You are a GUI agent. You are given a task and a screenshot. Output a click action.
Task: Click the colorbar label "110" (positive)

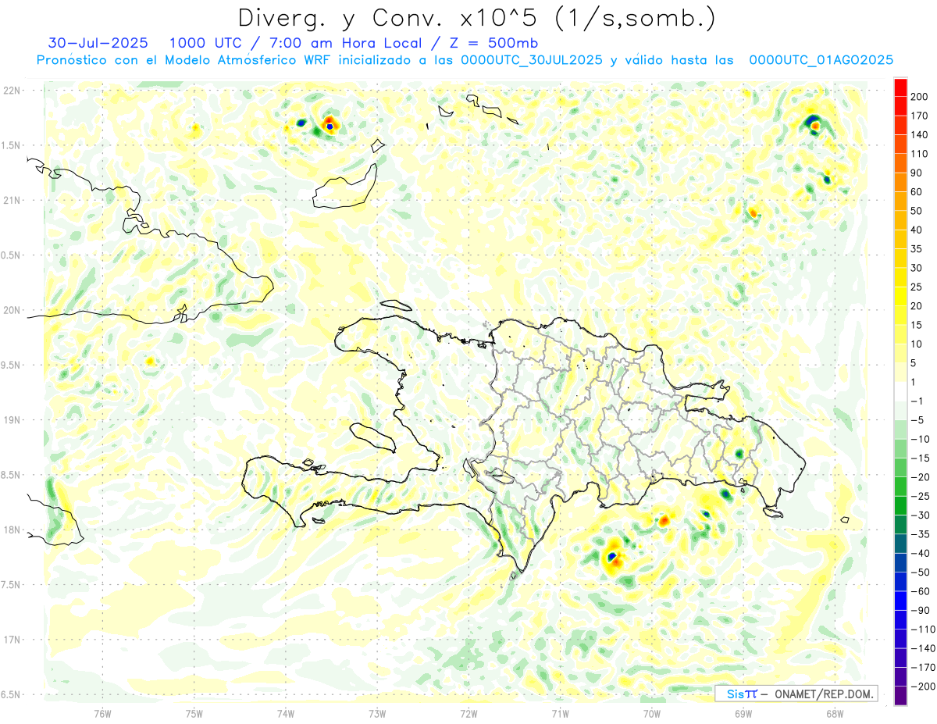coord(919,154)
